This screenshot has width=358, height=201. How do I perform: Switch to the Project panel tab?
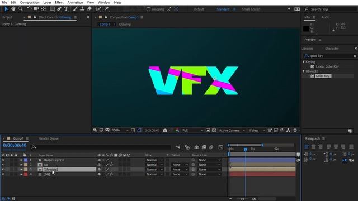pos(7,17)
